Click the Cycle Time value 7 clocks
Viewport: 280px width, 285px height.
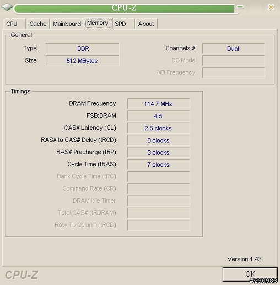pos(159,165)
